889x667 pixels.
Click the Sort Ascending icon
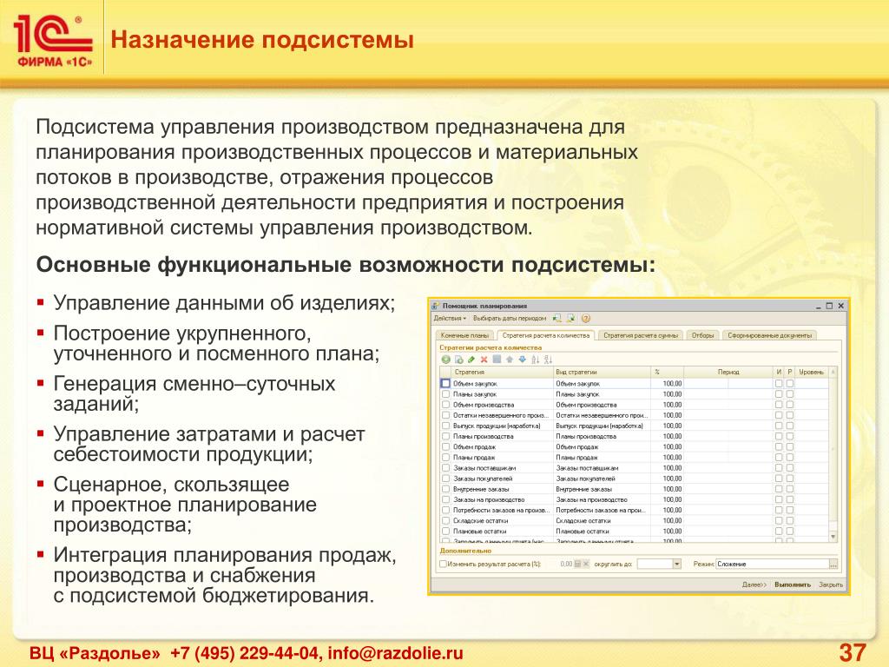[535, 360]
